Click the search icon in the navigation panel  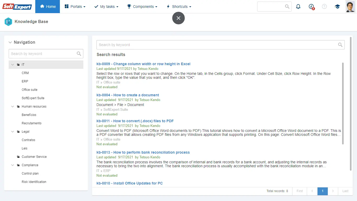[79, 54]
